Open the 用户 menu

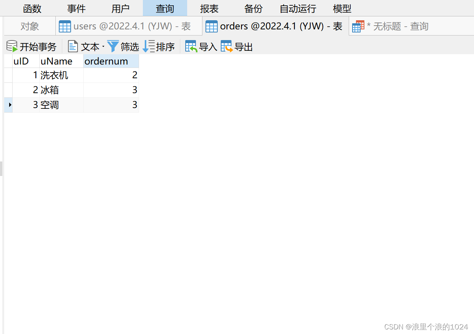coord(121,8)
